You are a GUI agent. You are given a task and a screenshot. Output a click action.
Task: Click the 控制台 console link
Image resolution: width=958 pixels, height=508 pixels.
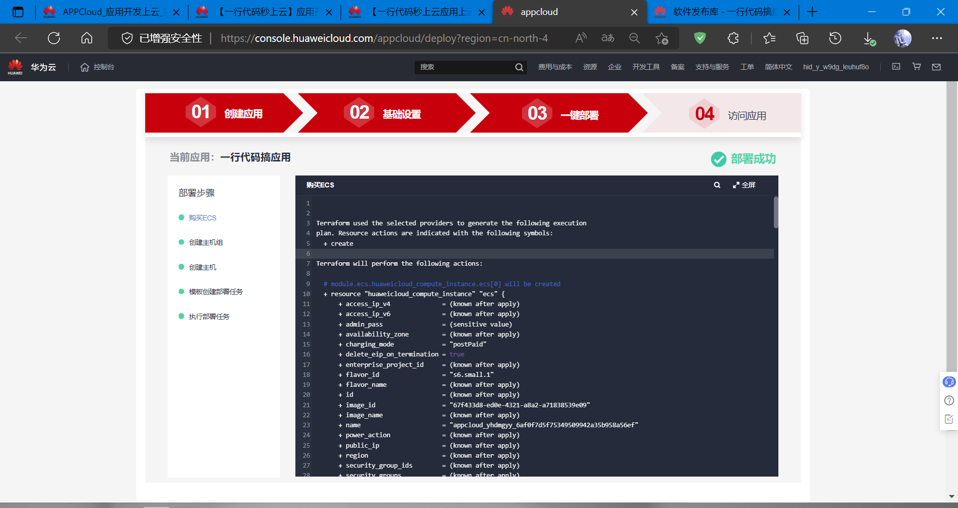pos(97,67)
